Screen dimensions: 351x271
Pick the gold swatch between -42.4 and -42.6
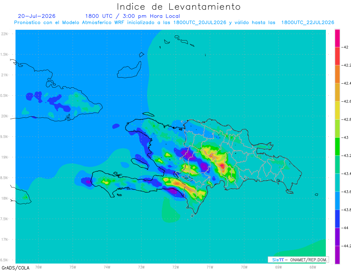coord(337,92)
